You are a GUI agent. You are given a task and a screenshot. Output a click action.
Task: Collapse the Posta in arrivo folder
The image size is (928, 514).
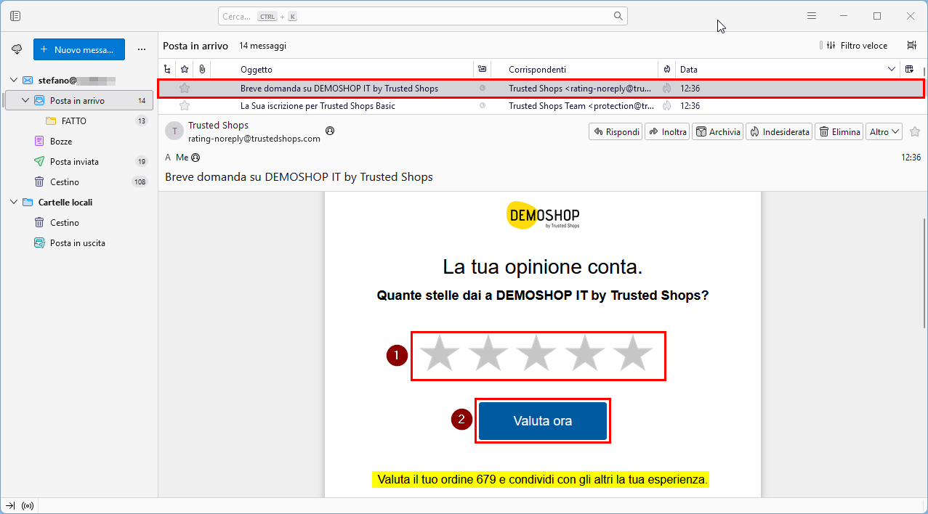25,100
